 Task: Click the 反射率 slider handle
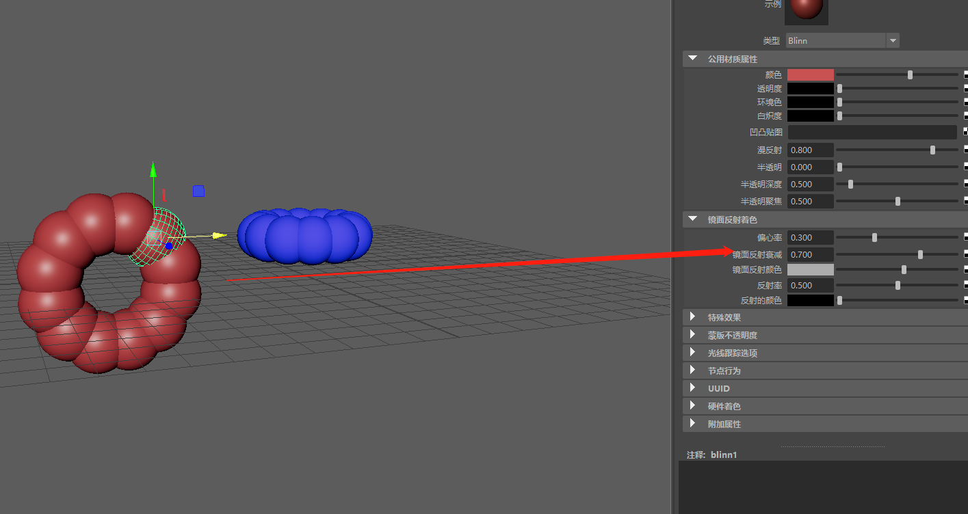click(898, 285)
